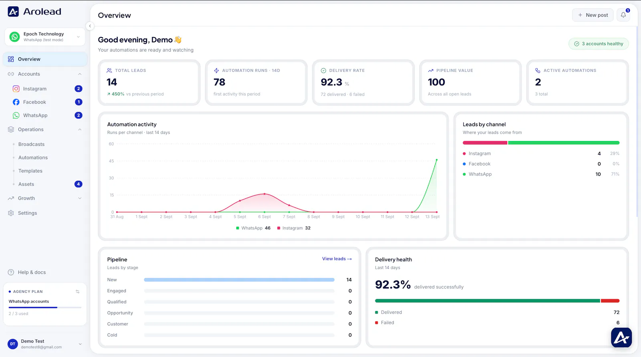Click the Opportunity stage row in Pipeline
The height and width of the screenshot is (357, 641).
click(230, 313)
